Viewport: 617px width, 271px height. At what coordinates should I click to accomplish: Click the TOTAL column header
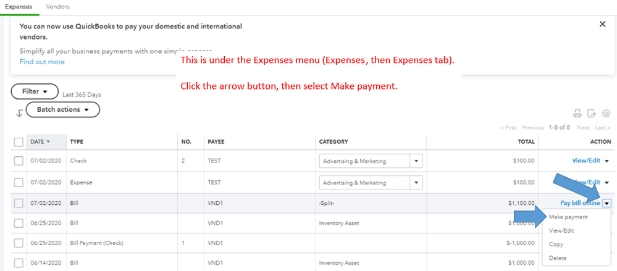click(x=526, y=141)
